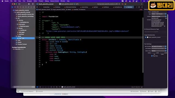Collapse the Service folder

16,20
